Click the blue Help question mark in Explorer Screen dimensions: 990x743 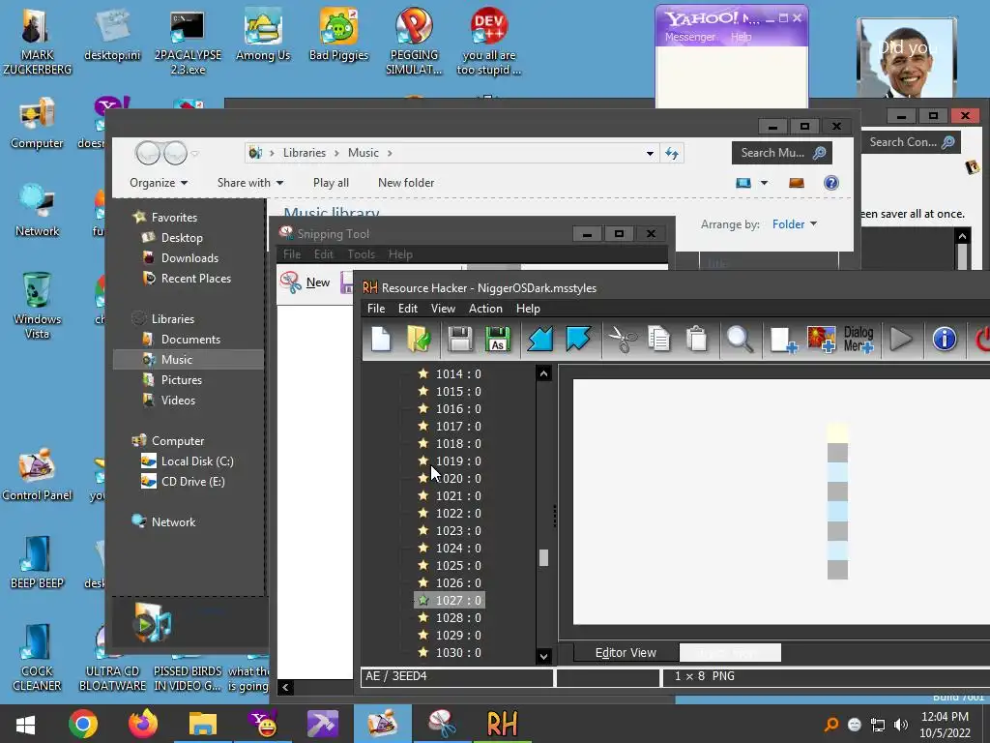tap(830, 183)
